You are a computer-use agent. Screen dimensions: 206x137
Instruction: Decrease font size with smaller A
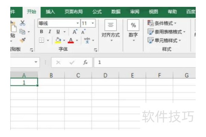coord(83,32)
